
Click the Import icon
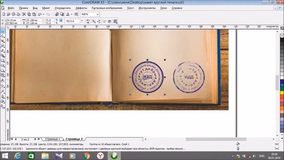[x=57, y=14]
